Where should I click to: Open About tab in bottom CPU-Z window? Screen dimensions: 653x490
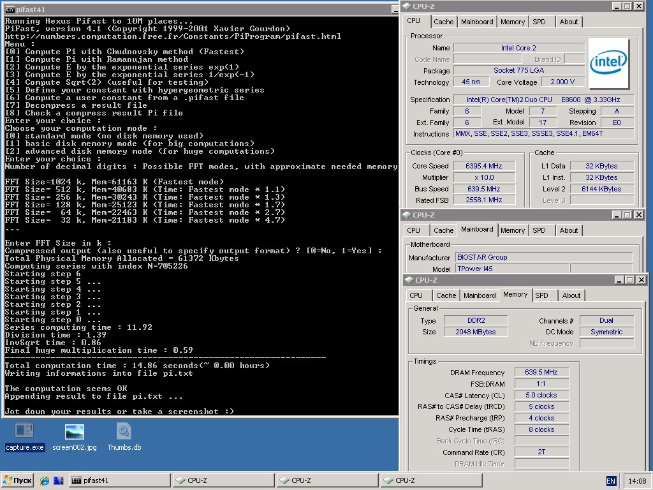pos(571,295)
